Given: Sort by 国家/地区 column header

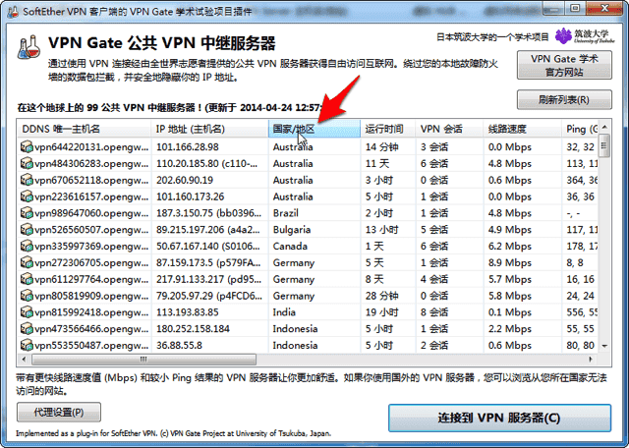Looking at the screenshot, I should 314,129.
